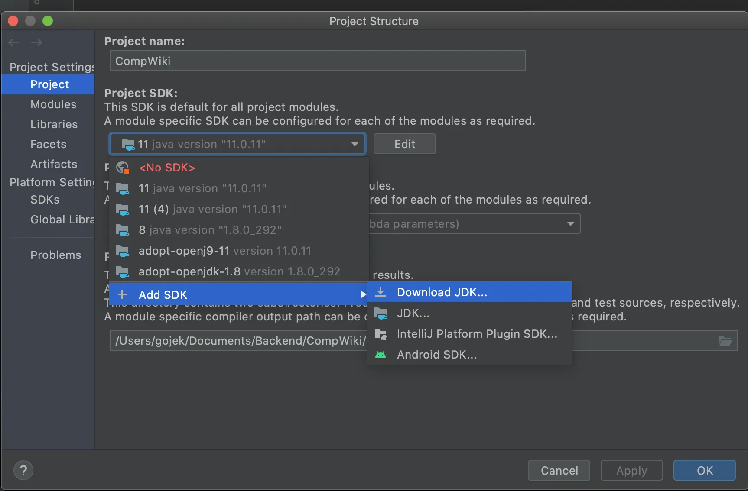The image size is (748, 491).
Task: Click into the Project name field
Action: (318, 61)
